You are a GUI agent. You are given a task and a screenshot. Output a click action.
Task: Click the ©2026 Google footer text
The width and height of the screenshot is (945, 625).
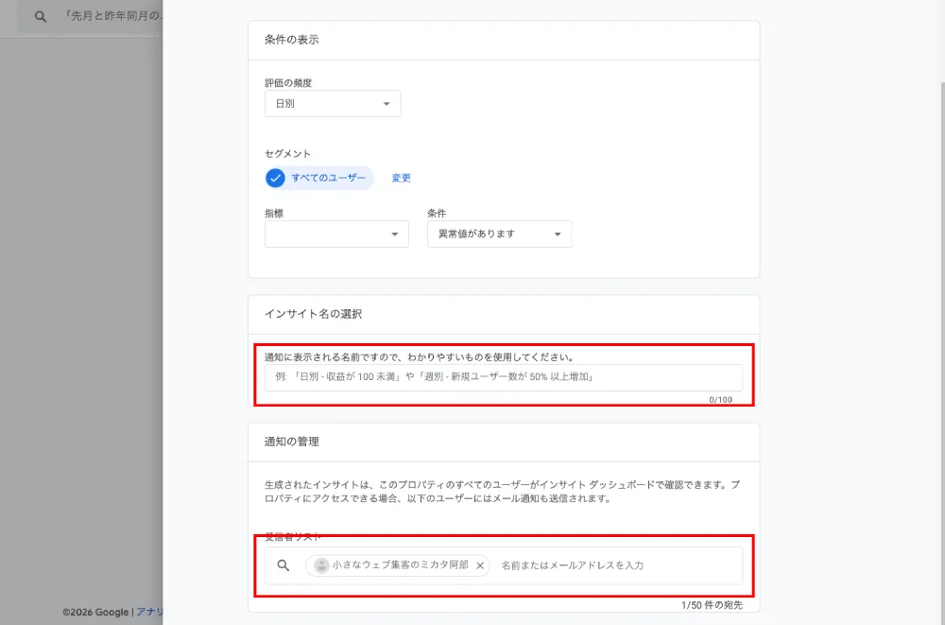95,612
